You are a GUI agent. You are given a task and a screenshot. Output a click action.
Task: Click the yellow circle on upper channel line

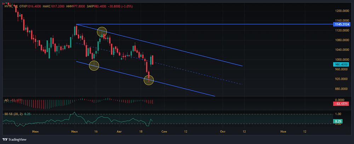click(102, 32)
